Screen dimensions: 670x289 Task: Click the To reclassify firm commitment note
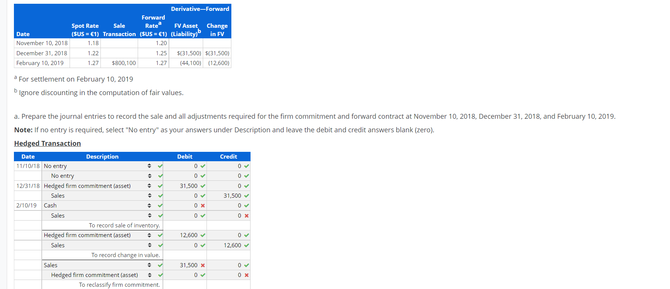point(120,285)
